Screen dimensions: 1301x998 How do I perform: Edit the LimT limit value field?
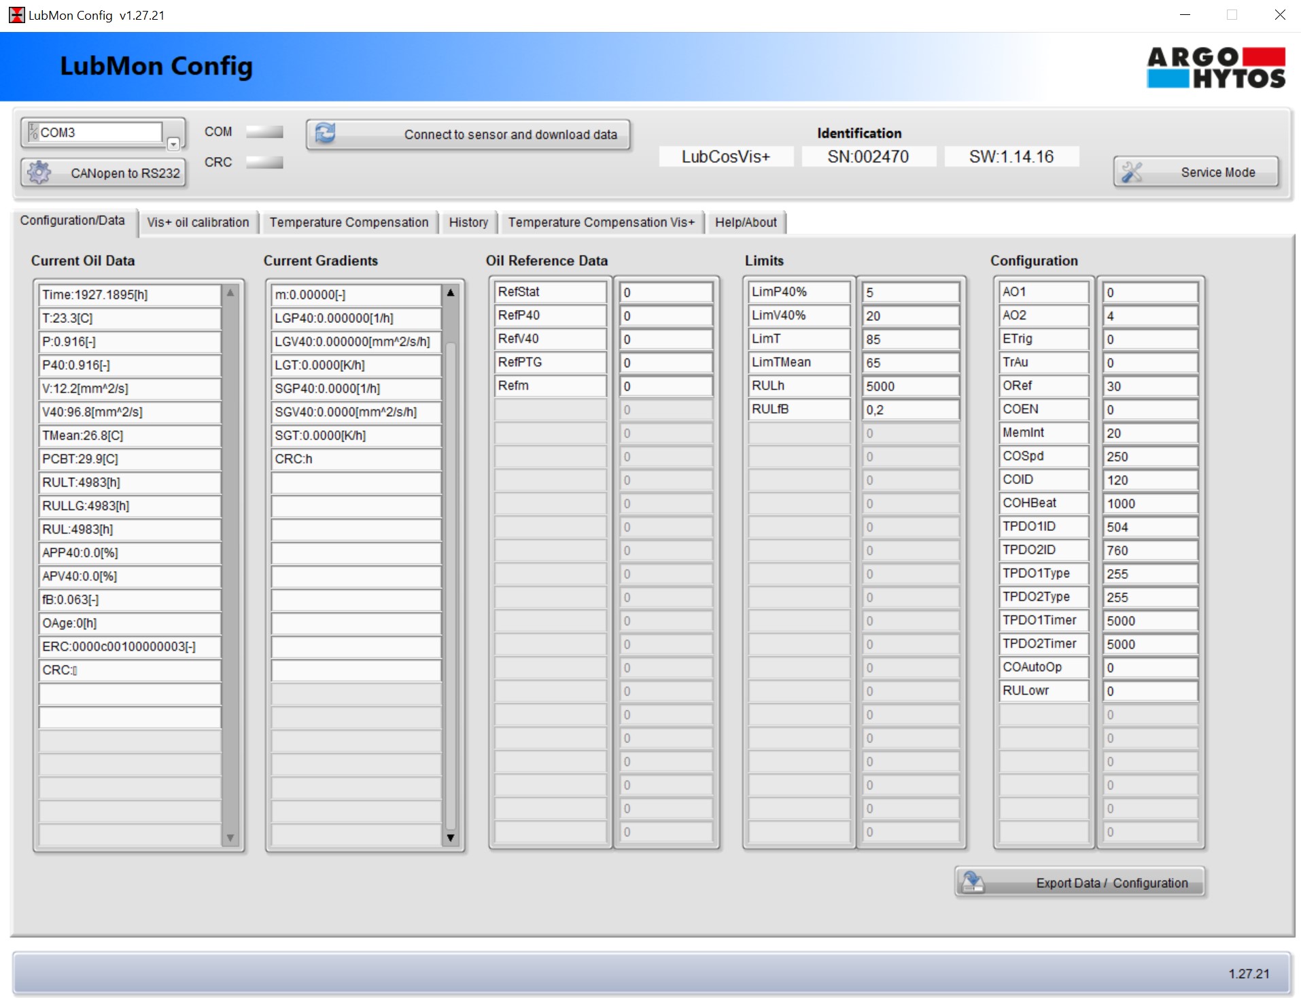(909, 339)
